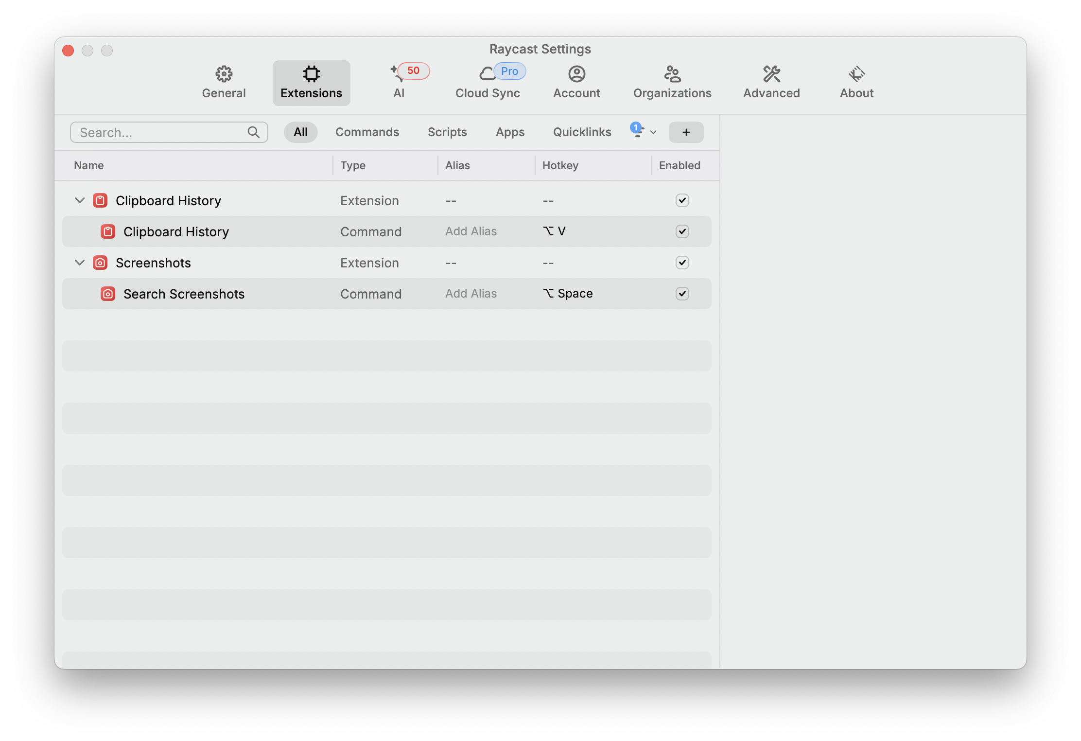Viewport: 1081px width, 741px height.
Task: Open the About Raycast icon
Action: tap(856, 74)
